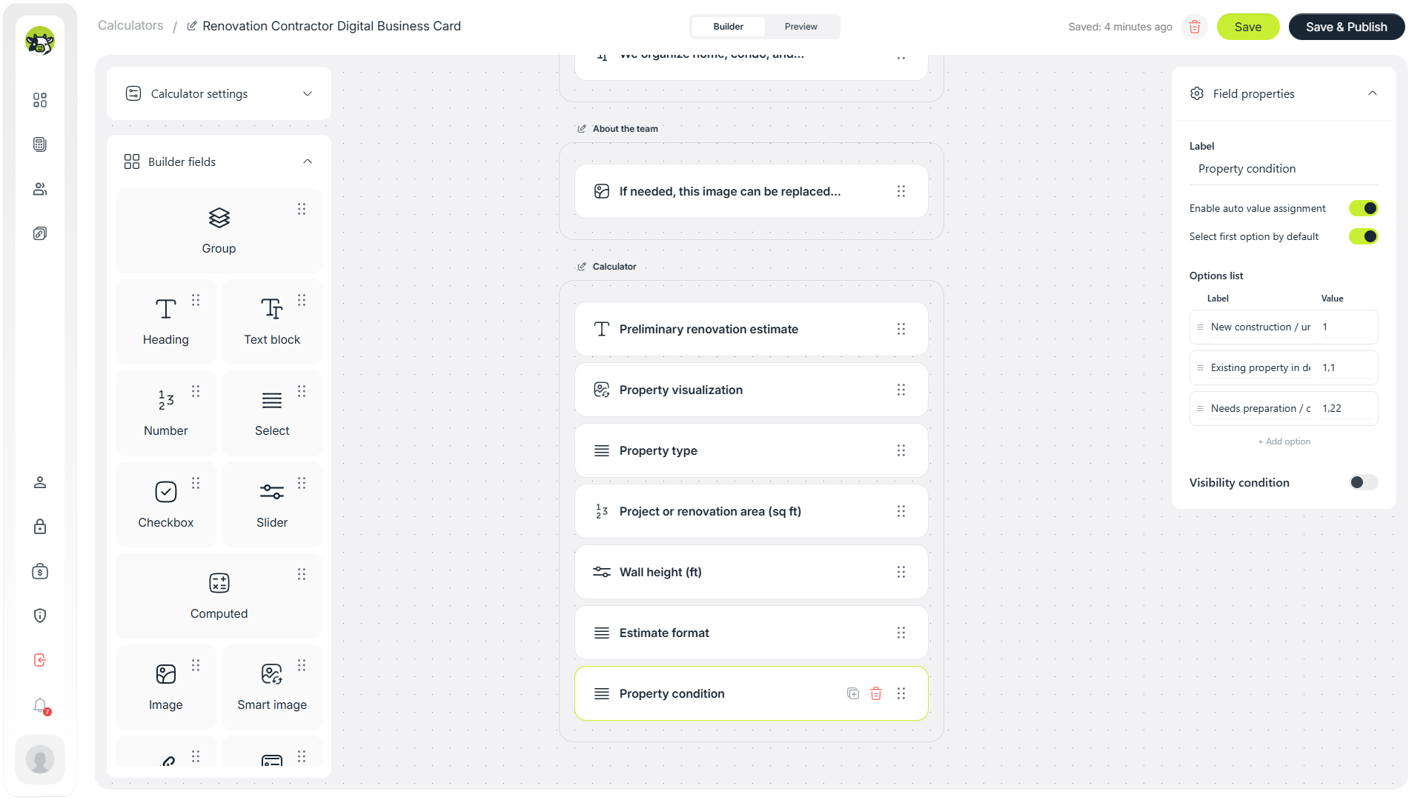Switch to the Preview tab

pos(801,27)
